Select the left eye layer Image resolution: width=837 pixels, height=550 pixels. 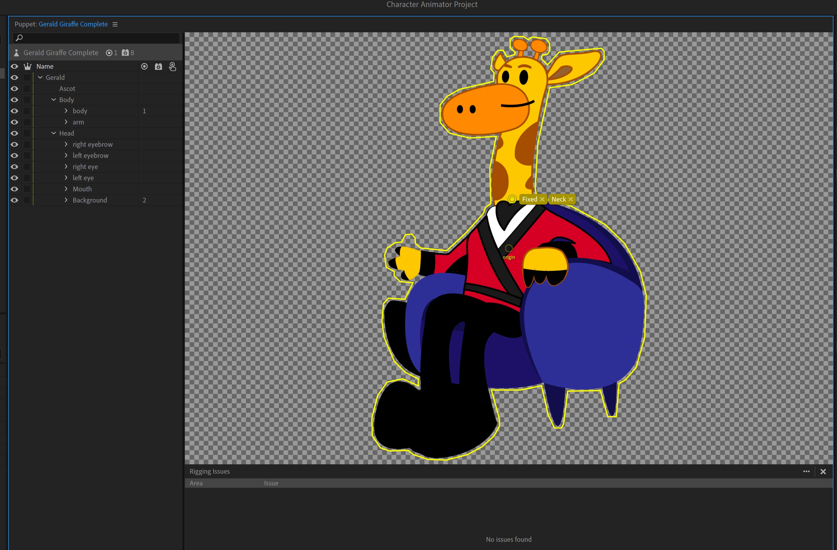click(83, 178)
